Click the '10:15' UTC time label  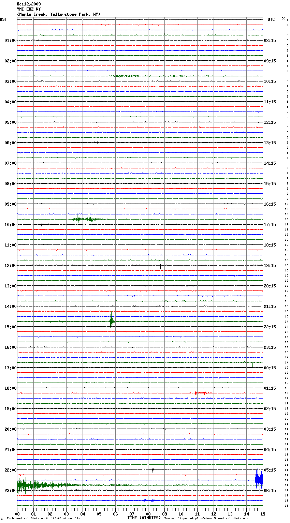[x=270, y=81]
